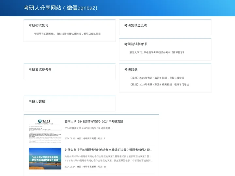Open the 考研大数据 section heading
The height and width of the screenshot is (176, 235).
pos(37,102)
